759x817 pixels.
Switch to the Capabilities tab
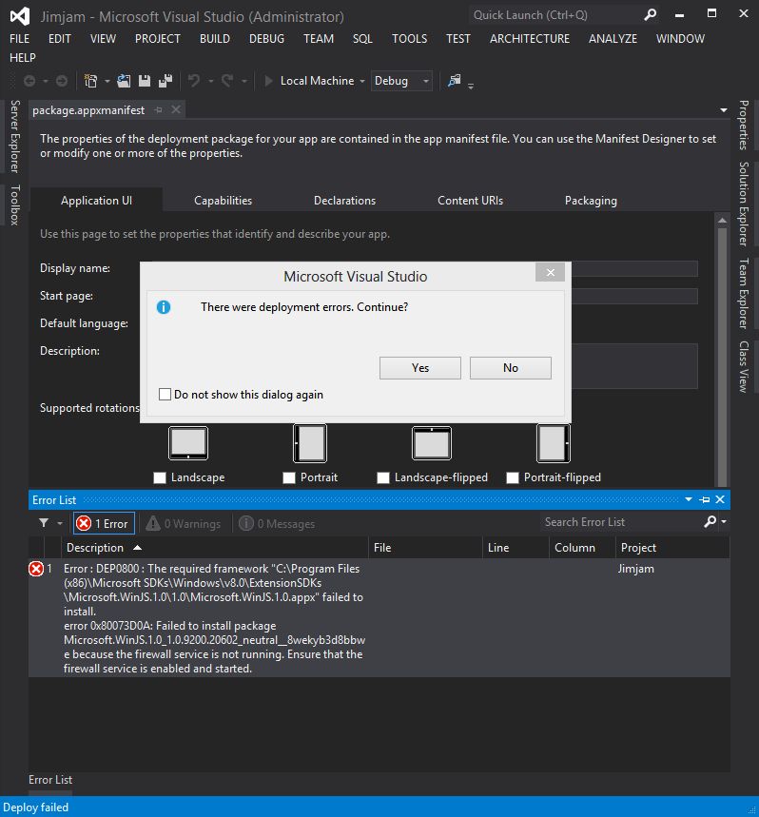point(223,201)
